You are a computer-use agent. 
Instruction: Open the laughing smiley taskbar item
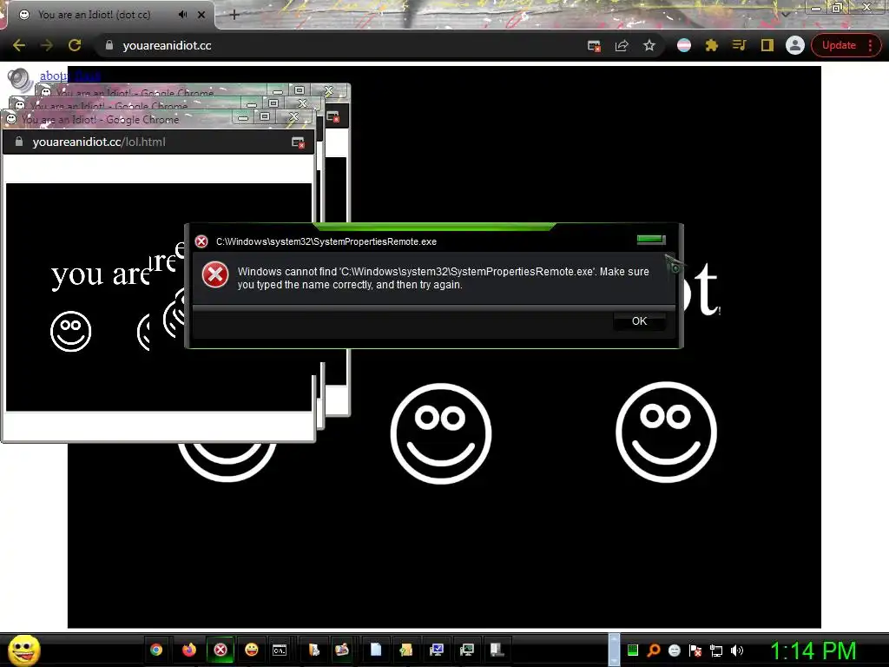click(252, 650)
